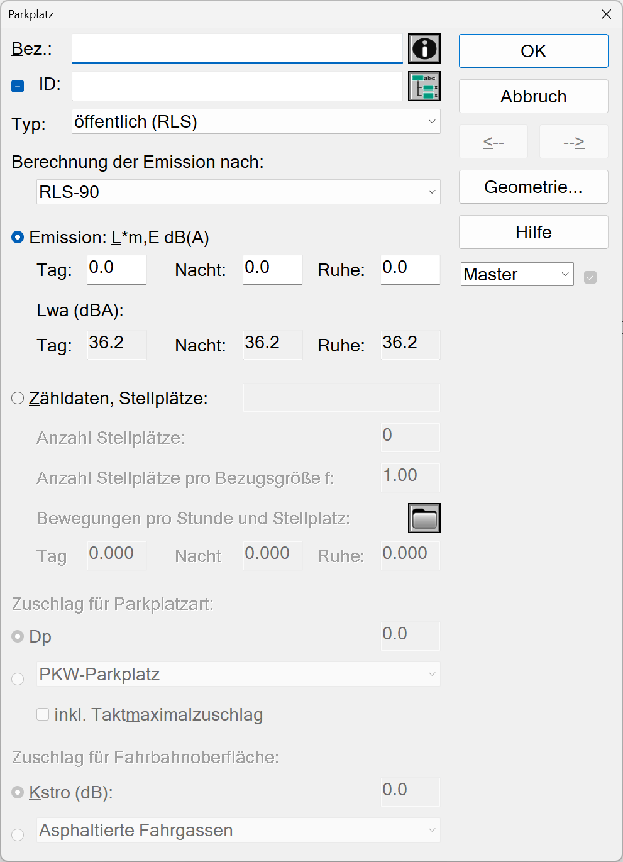Image resolution: width=623 pixels, height=862 pixels.
Task: Go to next object arrow button
Action: coord(574,141)
